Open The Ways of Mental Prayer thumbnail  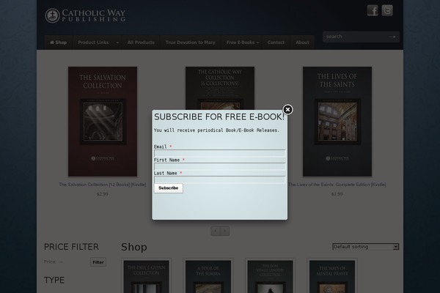click(332, 277)
